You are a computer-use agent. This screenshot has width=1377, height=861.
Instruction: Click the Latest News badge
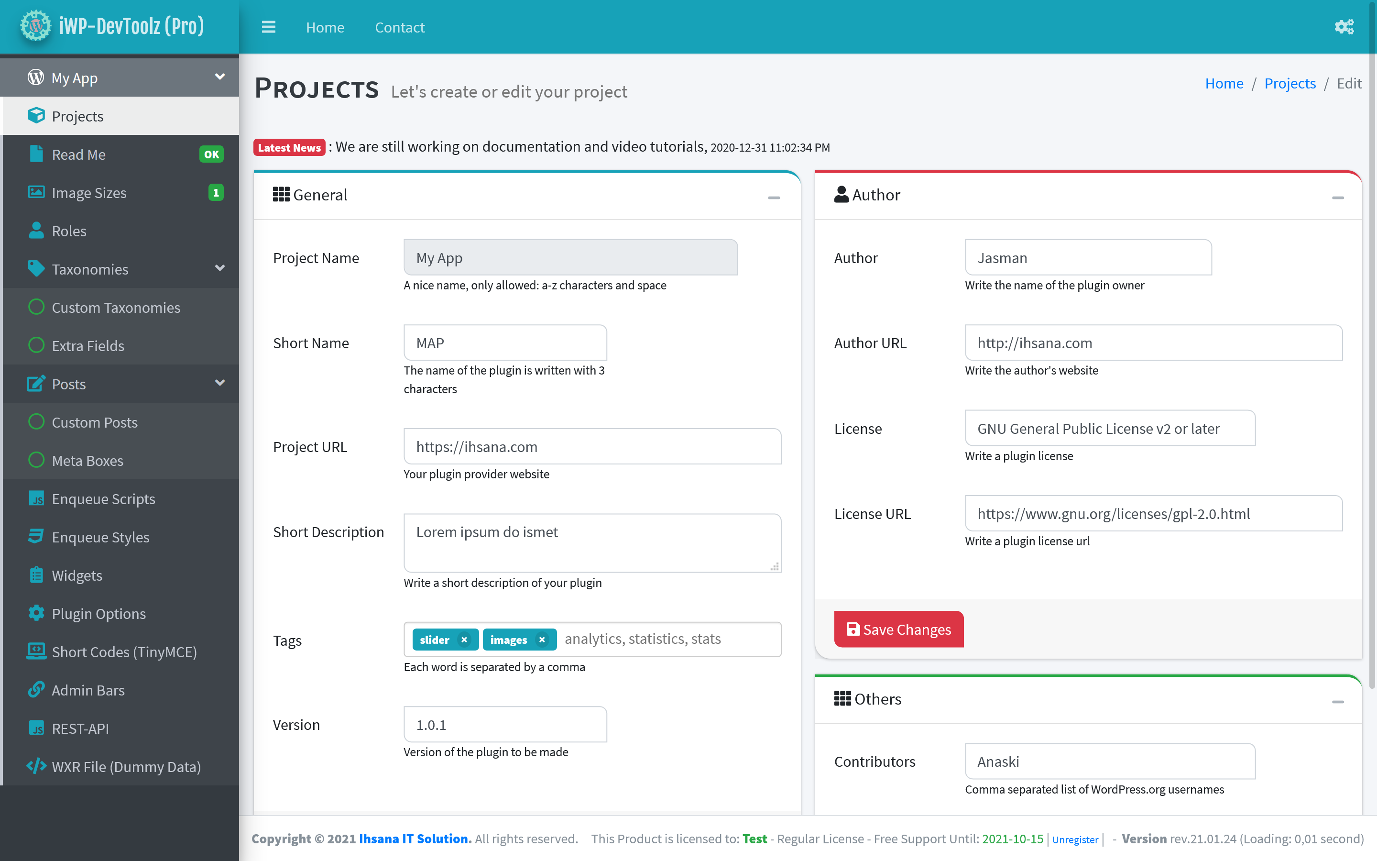(289, 147)
